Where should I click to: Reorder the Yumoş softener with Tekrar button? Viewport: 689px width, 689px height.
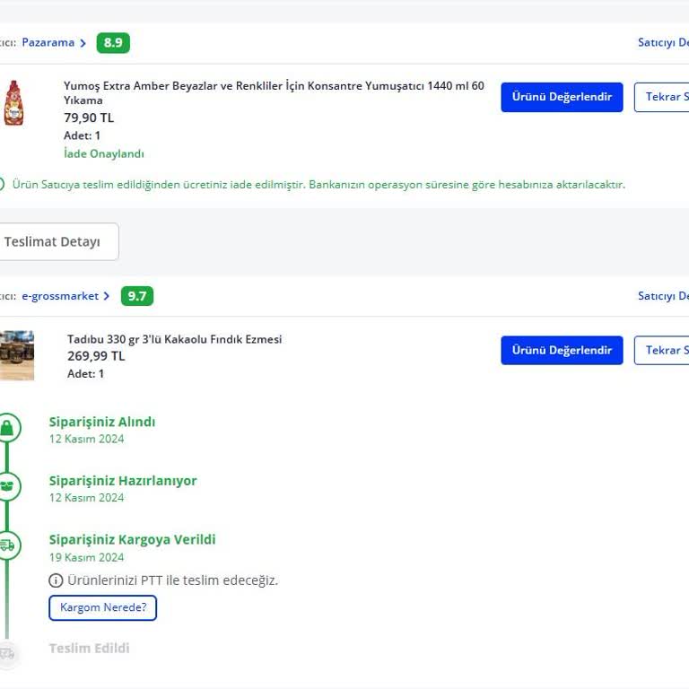662,97
